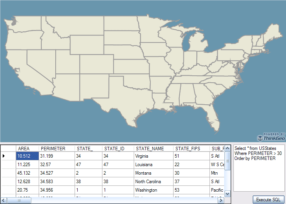The image size is (286, 204).
Task: Select perimeter cell 32.57
Action: (x=57, y=165)
